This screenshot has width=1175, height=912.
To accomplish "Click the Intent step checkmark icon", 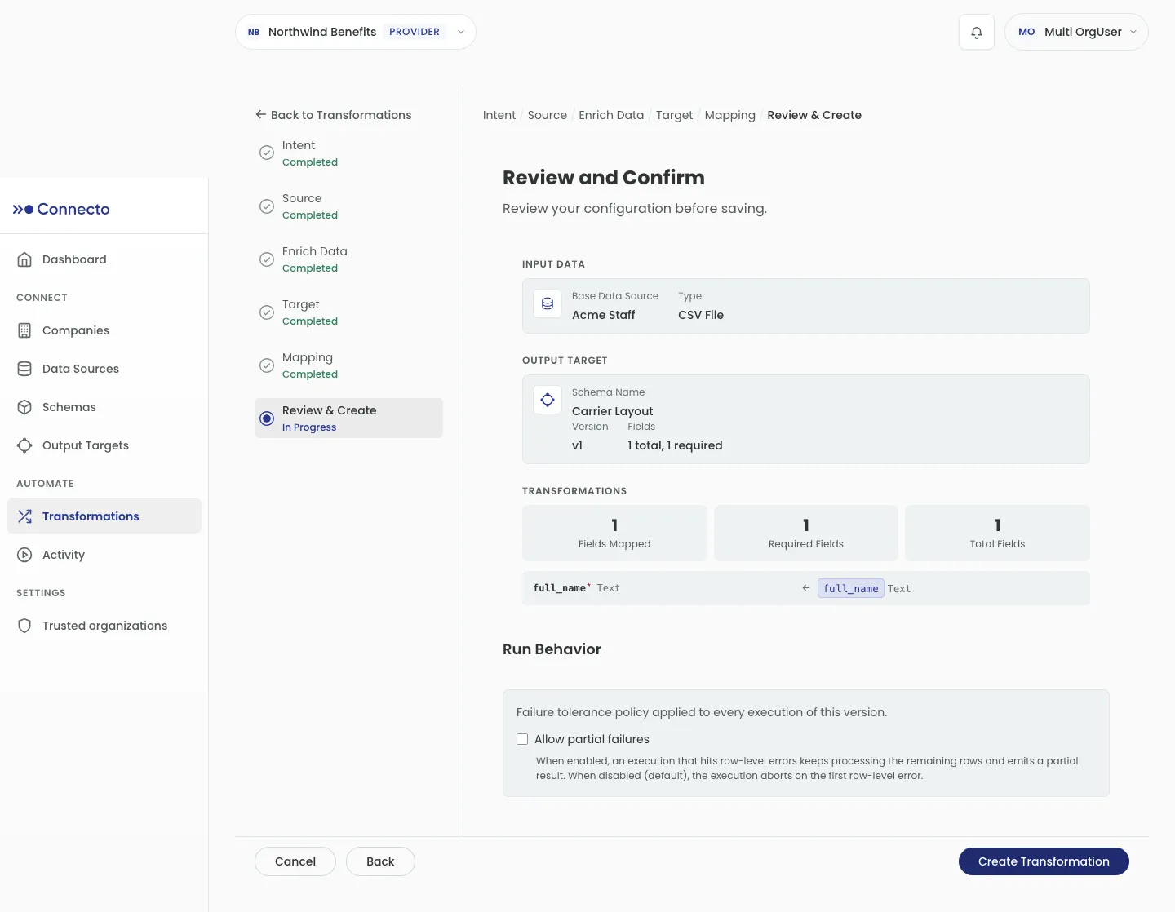I will pyautogui.click(x=267, y=153).
